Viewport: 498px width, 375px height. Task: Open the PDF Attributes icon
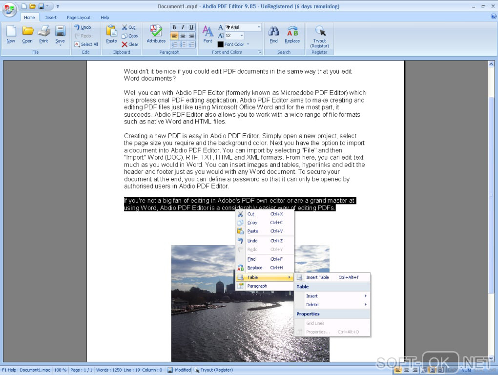tap(156, 34)
